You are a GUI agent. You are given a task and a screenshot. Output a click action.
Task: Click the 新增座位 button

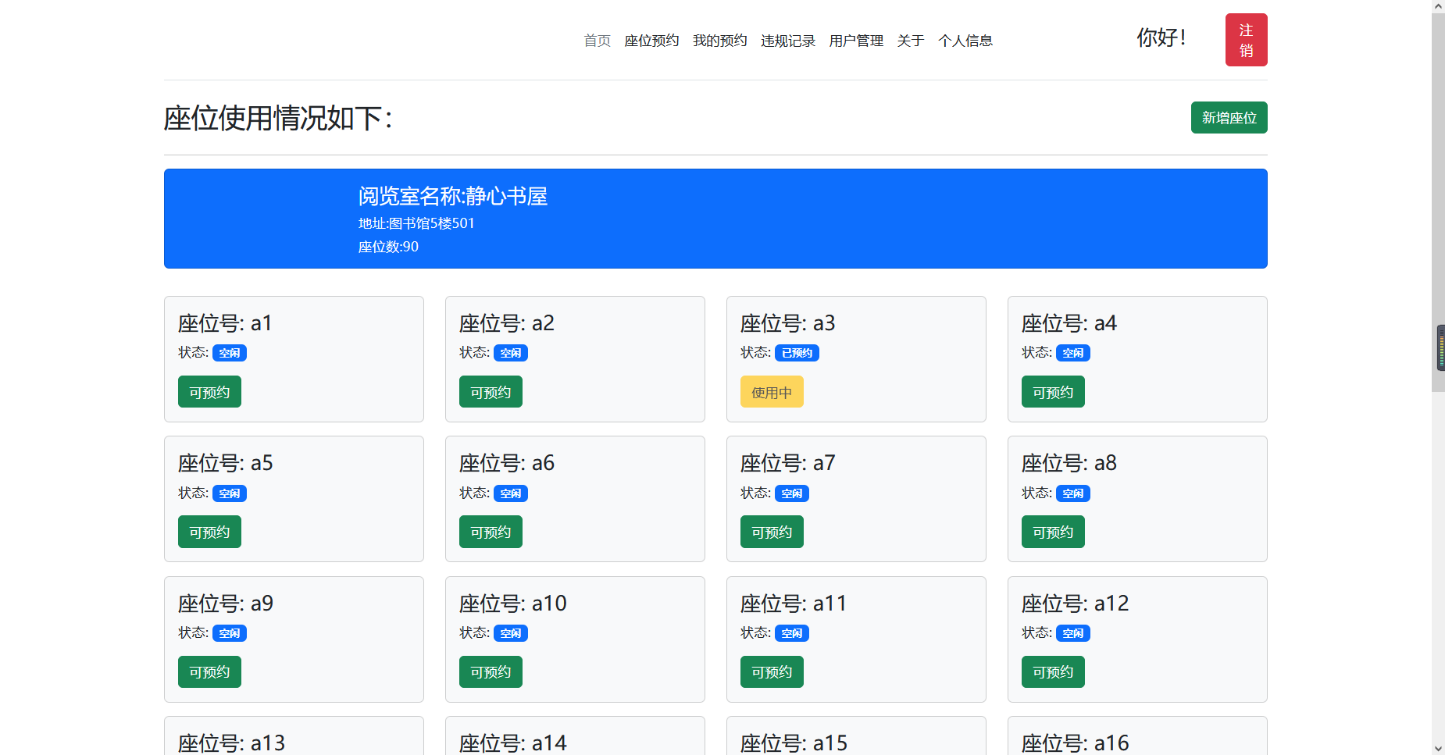click(x=1229, y=118)
